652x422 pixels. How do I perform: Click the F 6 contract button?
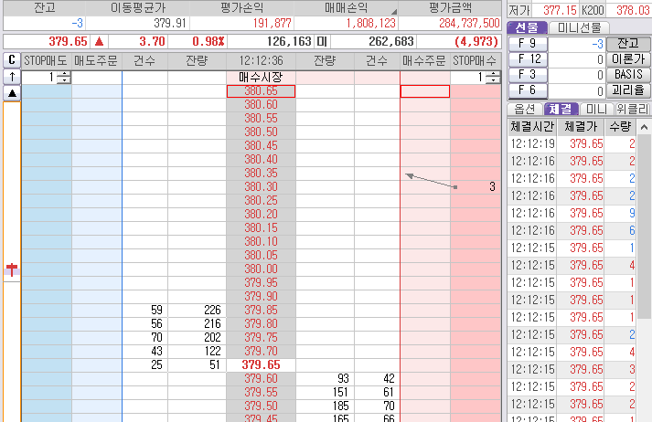528,90
